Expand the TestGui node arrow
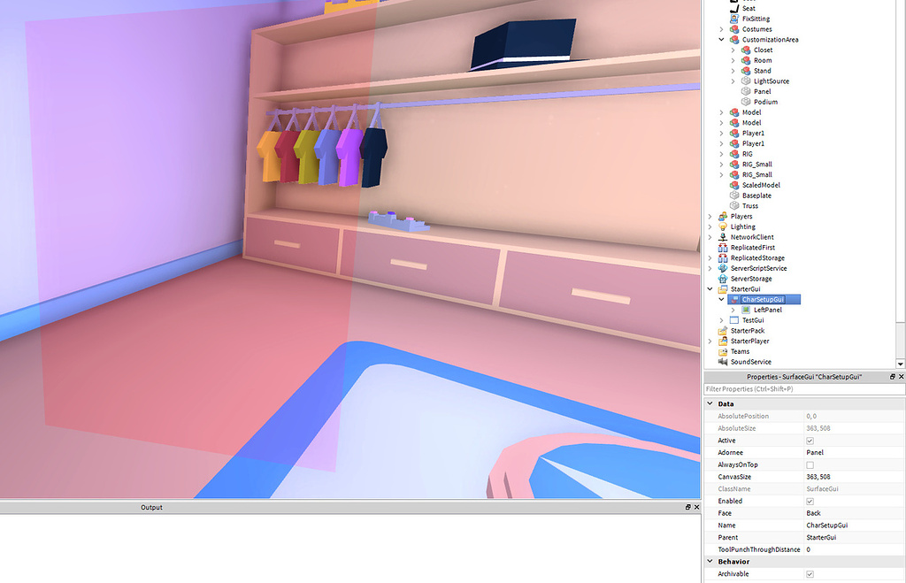Image resolution: width=906 pixels, height=583 pixels. pyautogui.click(x=721, y=320)
